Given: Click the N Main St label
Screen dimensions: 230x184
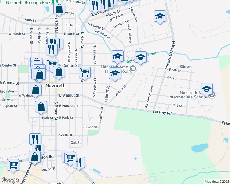Looking at the screenshot, I should [x=39, y=35].
